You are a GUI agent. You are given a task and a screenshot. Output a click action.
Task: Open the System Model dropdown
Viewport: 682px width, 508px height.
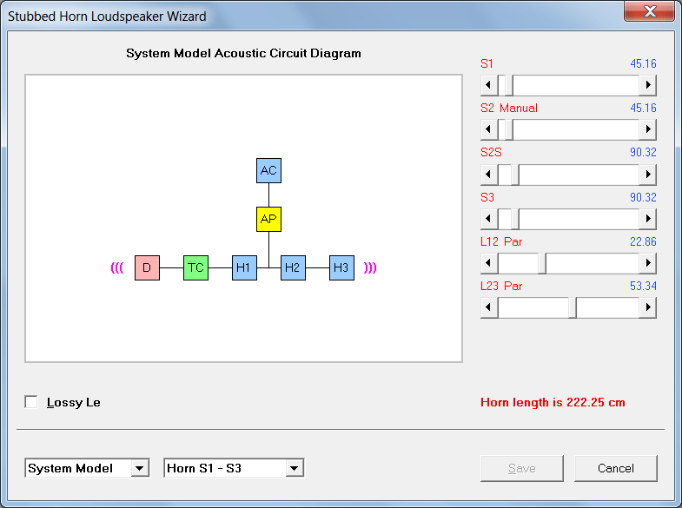pos(139,468)
